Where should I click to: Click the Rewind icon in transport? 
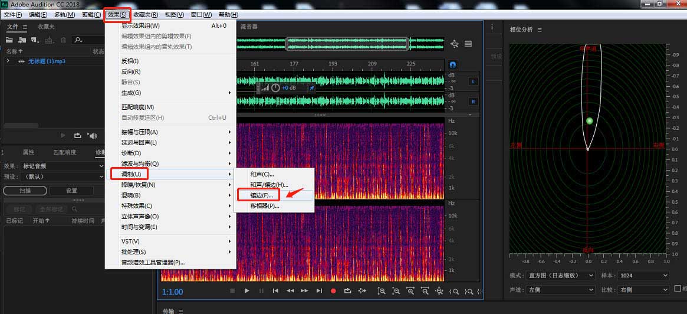tap(290, 291)
